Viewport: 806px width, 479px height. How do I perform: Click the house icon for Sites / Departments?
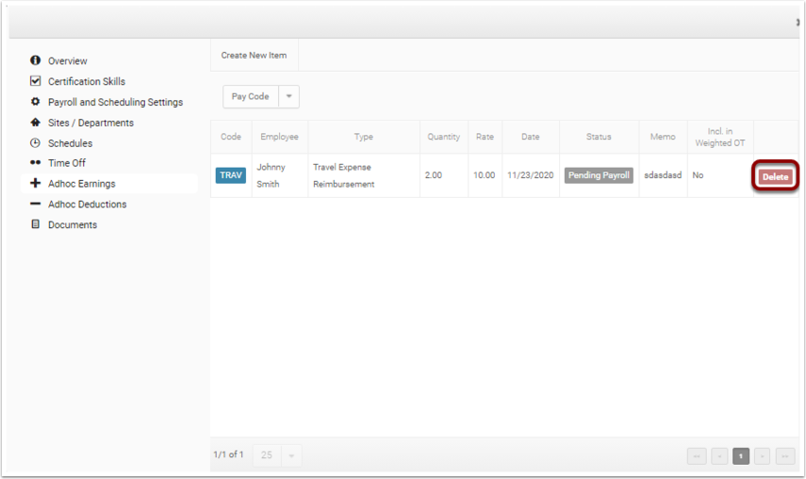tap(35, 122)
